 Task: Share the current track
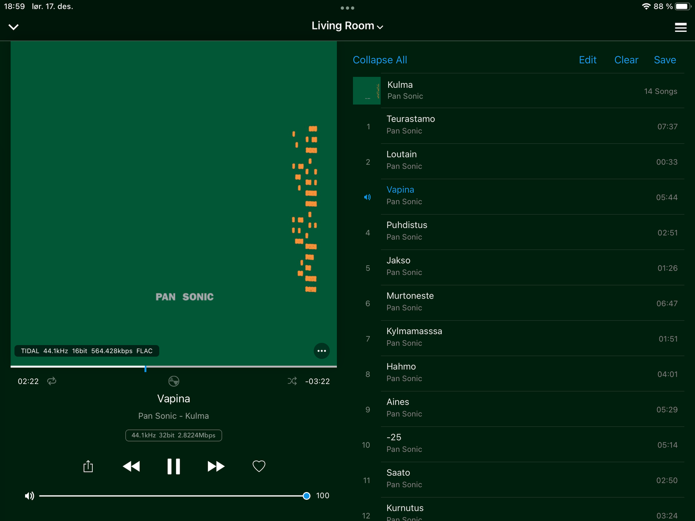coord(88,466)
